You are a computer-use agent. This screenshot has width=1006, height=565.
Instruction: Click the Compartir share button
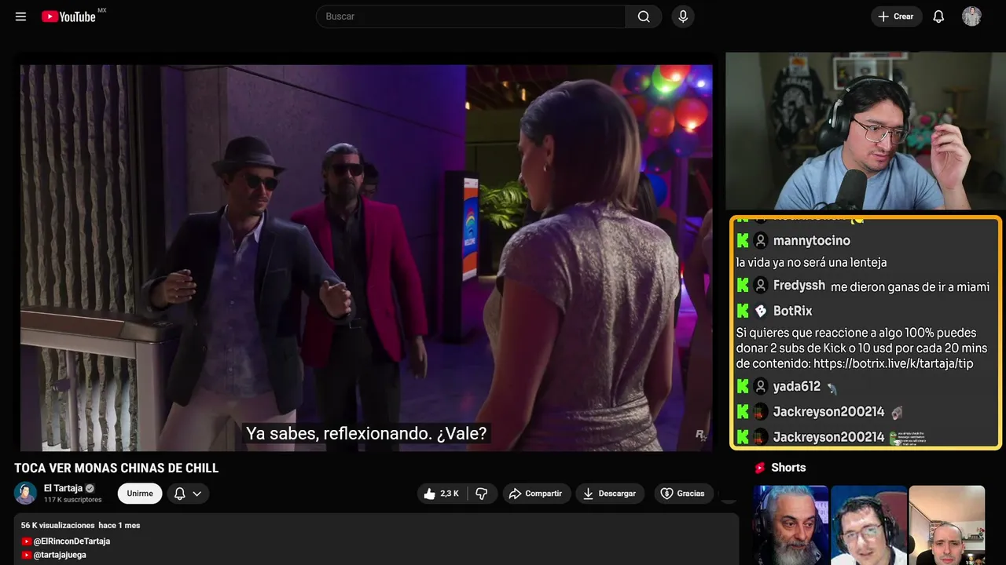coord(535,494)
